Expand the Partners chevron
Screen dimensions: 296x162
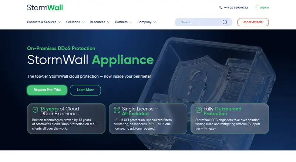click(131, 22)
